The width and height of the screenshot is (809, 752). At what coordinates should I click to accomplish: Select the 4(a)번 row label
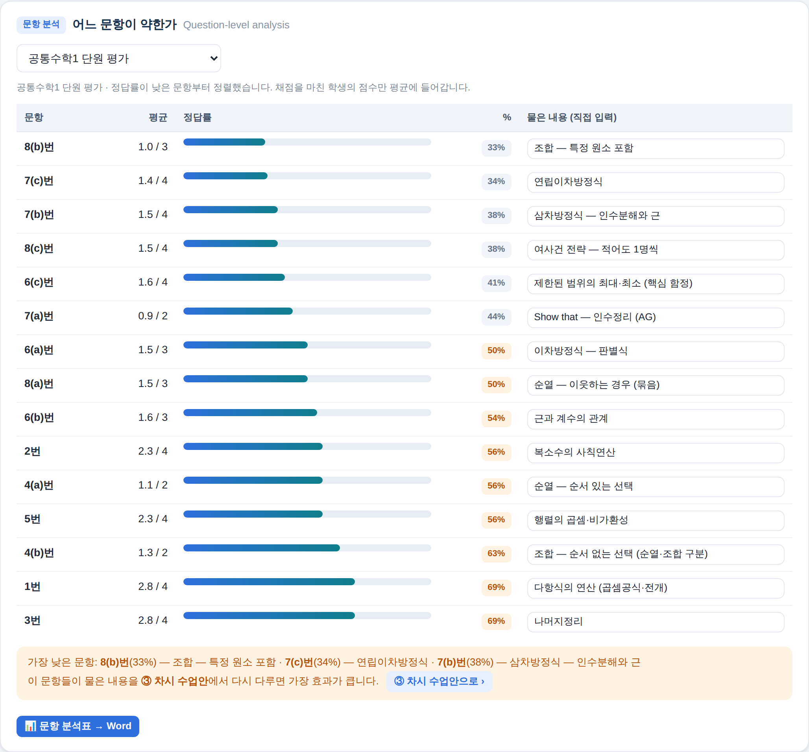pyautogui.click(x=39, y=485)
